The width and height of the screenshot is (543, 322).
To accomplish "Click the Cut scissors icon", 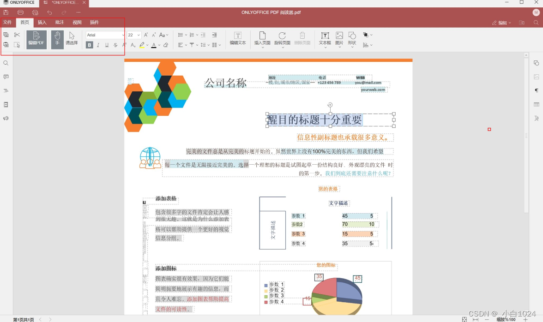I will (x=17, y=35).
